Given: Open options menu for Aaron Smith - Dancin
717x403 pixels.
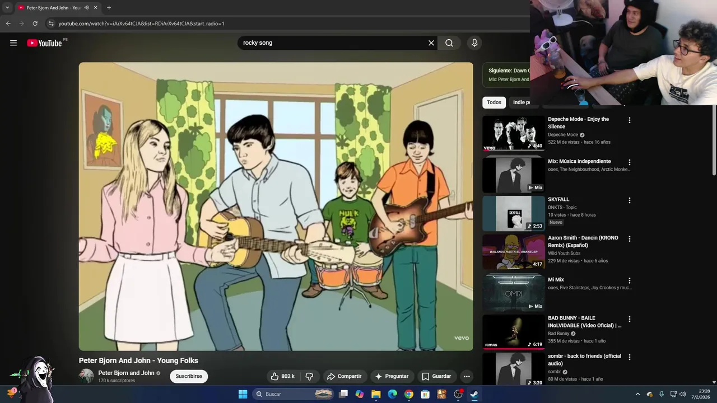Looking at the screenshot, I should pyautogui.click(x=630, y=238).
